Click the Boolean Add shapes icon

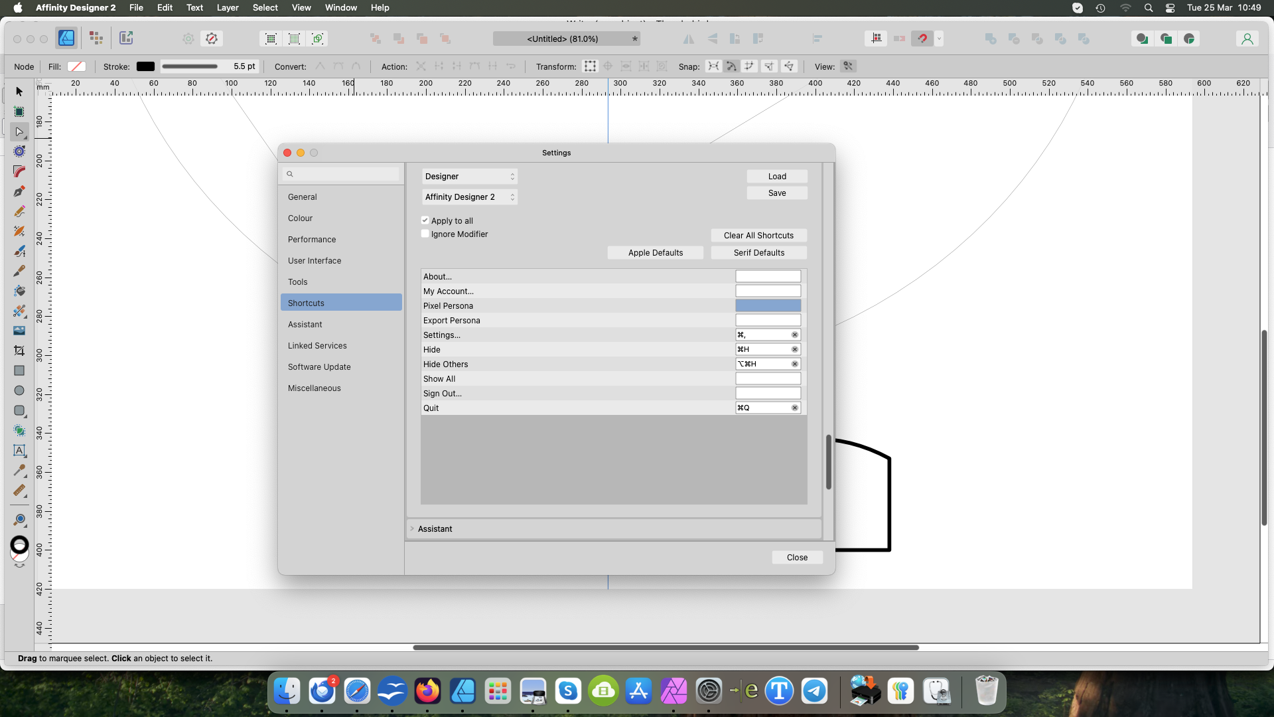(x=991, y=39)
